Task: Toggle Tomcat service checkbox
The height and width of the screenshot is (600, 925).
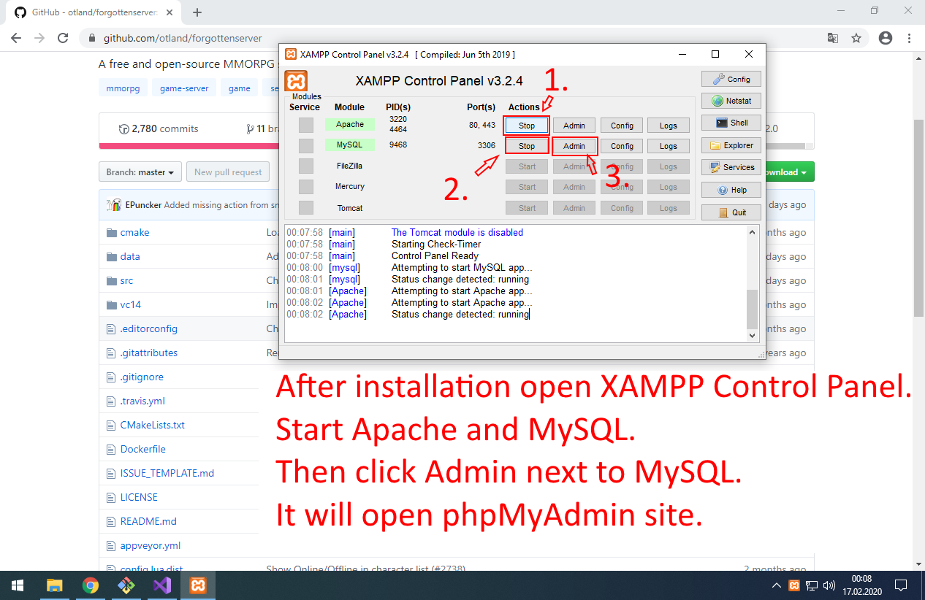Action: click(306, 207)
